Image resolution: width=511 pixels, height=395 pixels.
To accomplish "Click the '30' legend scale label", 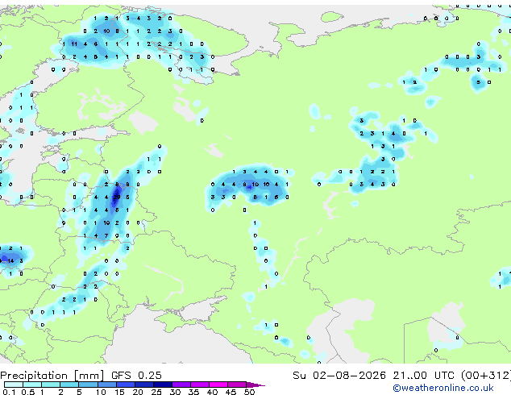I will click(x=175, y=392).
